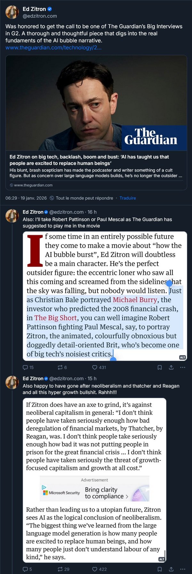Like the post with 431 likes
This screenshot has width=192, height=574.
pos(95,367)
